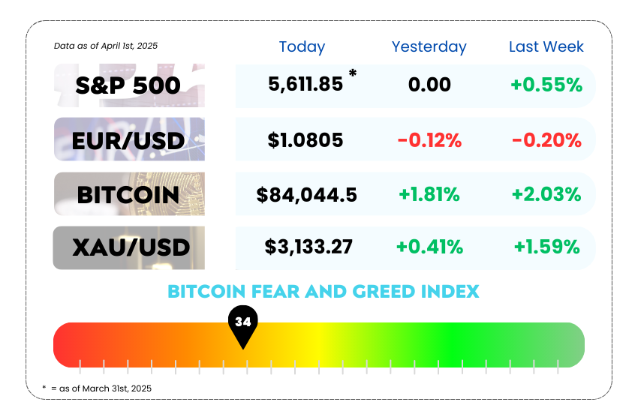The image size is (638, 420).
Task: Click XAU/USD last week change +1.59%
Action: (x=547, y=247)
